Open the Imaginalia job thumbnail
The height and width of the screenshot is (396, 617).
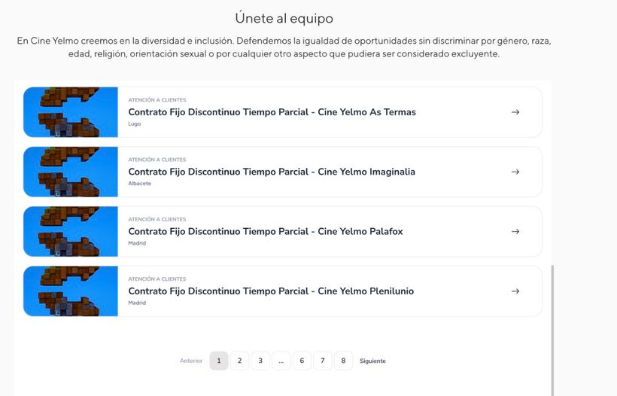point(71,172)
